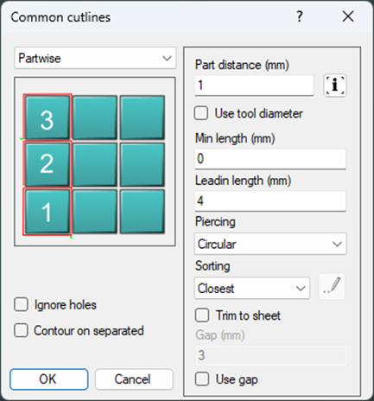Select preview tile numbered 1
This screenshot has height=401, width=374.
48,212
